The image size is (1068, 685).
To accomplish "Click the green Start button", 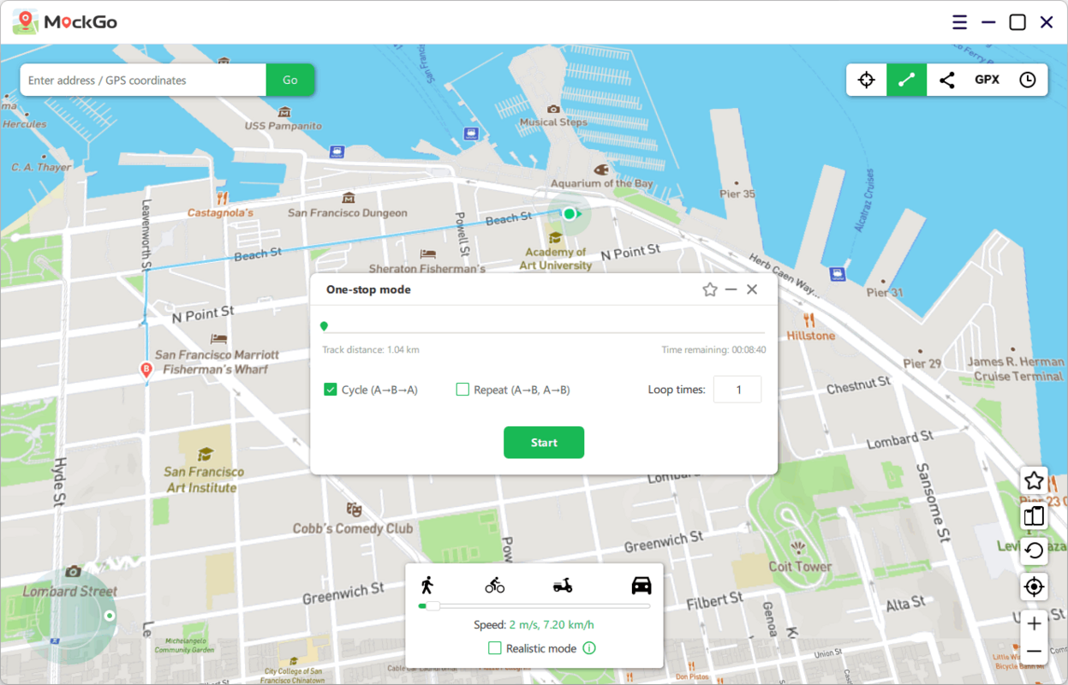I will point(544,443).
